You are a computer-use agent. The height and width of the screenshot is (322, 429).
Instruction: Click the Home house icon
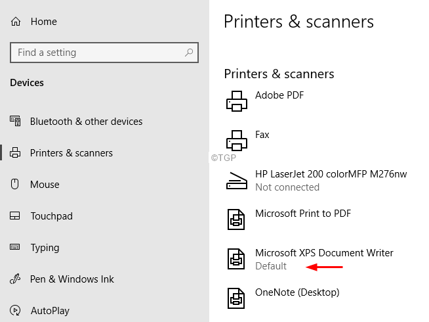pyautogui.click(x=16, y=22)
